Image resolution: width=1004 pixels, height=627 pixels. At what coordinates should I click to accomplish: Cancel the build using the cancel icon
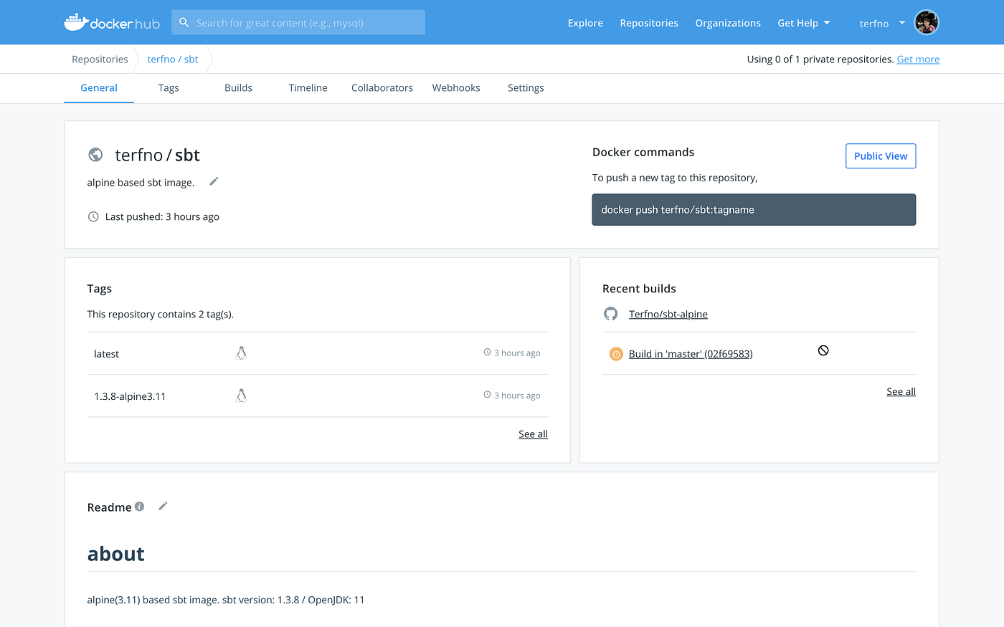[823, 350]
